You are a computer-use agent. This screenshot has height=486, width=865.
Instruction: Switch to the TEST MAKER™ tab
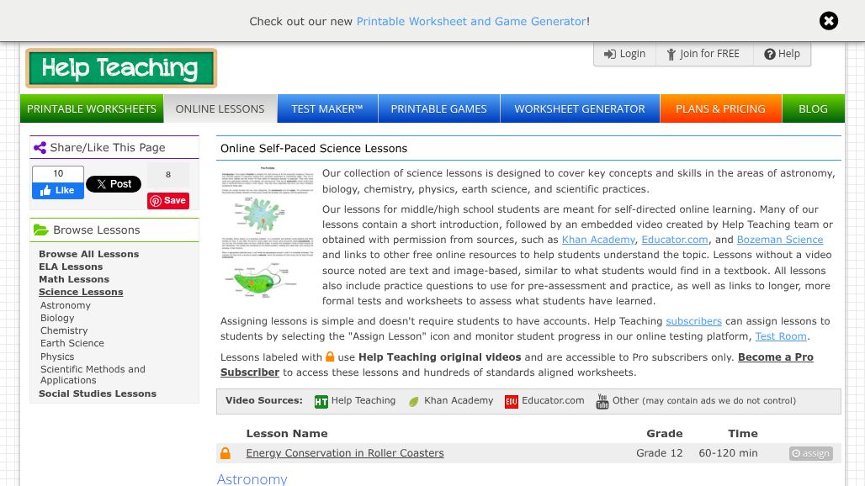[326, 108]
